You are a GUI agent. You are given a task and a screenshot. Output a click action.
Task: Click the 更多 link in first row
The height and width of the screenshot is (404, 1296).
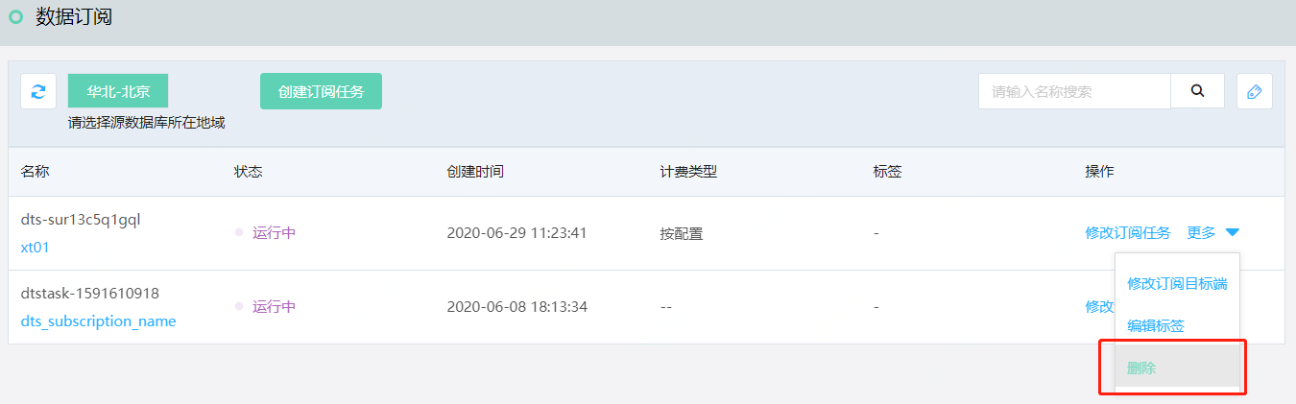tap(1201, 232)
